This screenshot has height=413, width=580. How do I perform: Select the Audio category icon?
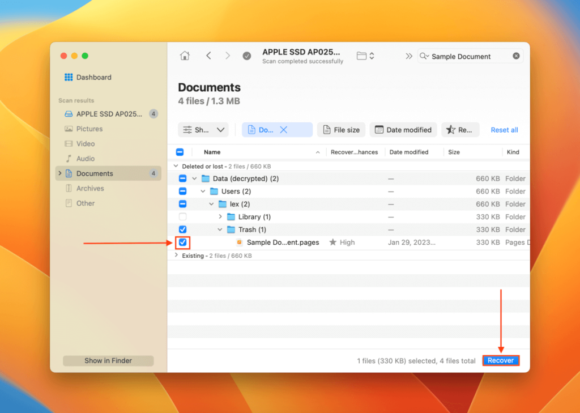(x=69, y=158)
